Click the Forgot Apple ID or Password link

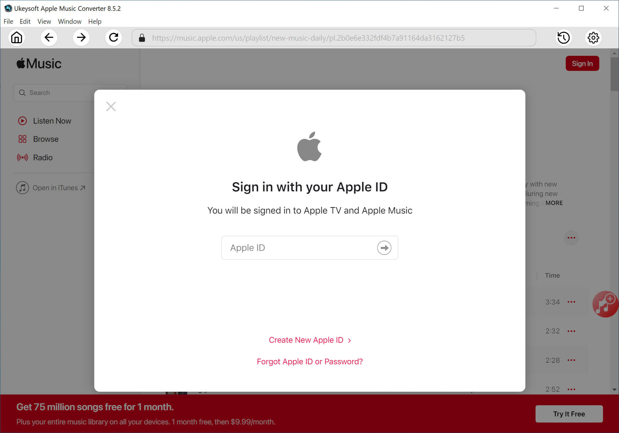click(309, 361)
